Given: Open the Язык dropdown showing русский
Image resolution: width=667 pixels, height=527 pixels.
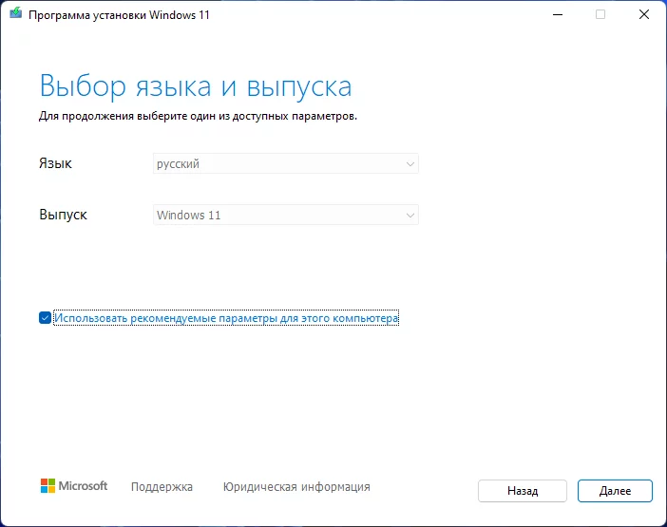Looking at the screenshot, I should click(285, 163).
